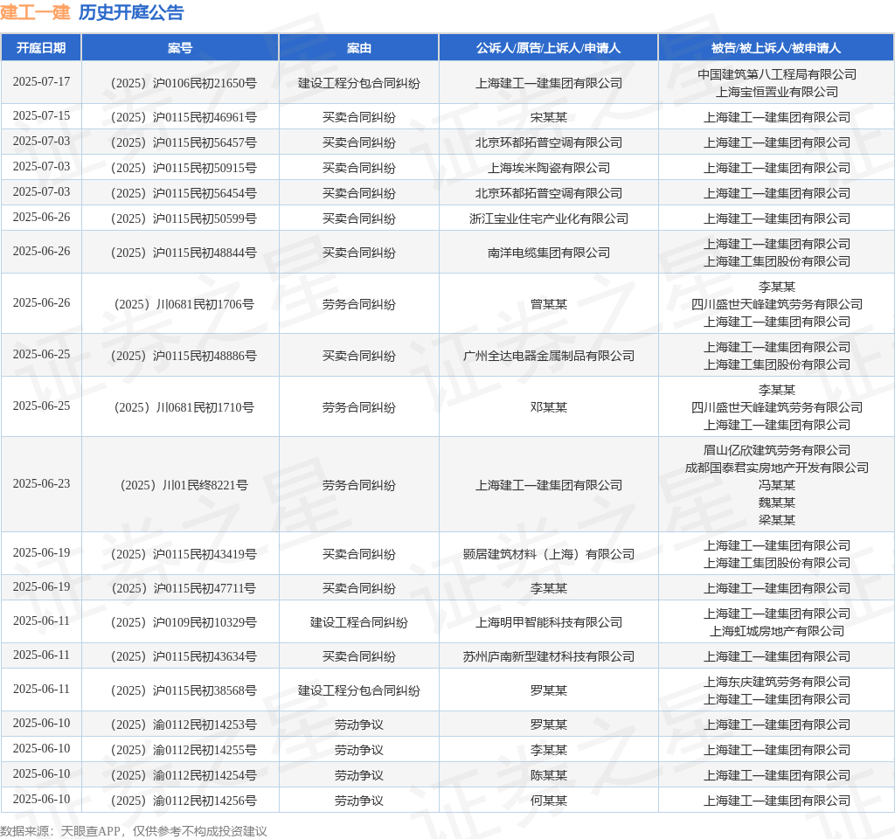Click the hearing date 2025-07-17
The image size is (895, 839).
pos(42,82)
